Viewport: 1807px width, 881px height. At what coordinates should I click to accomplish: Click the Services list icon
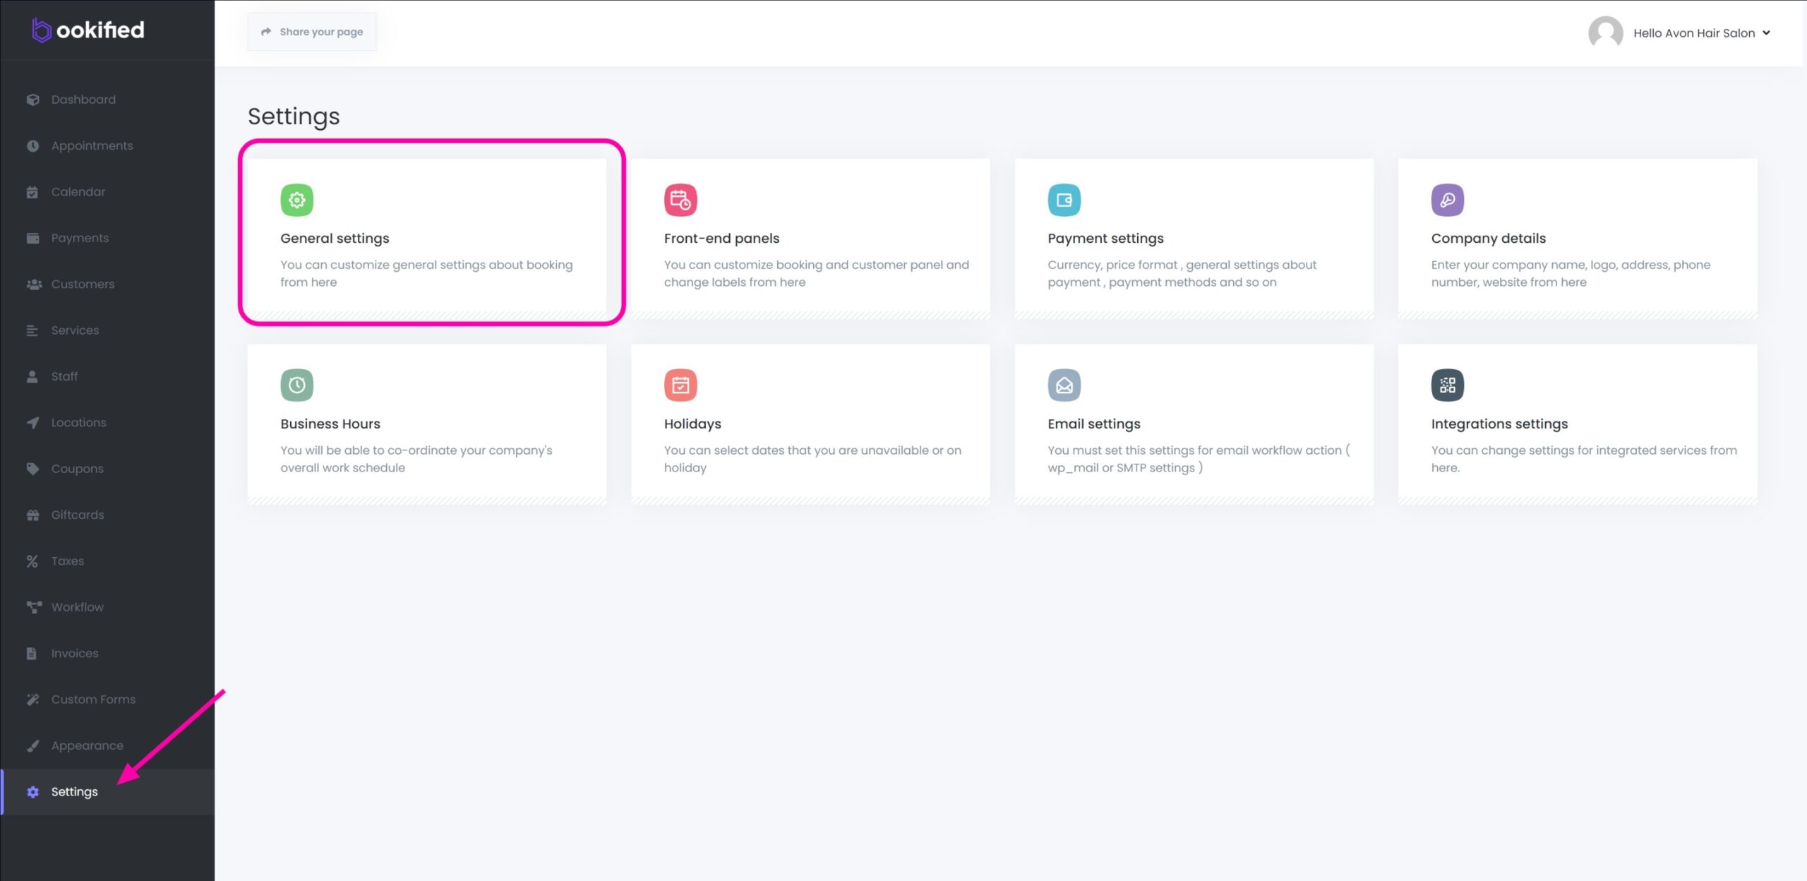pos(32,330)
